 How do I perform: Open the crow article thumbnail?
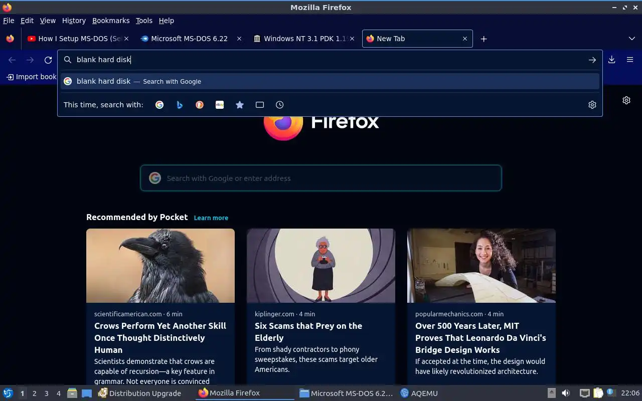(x=160, y=266)
